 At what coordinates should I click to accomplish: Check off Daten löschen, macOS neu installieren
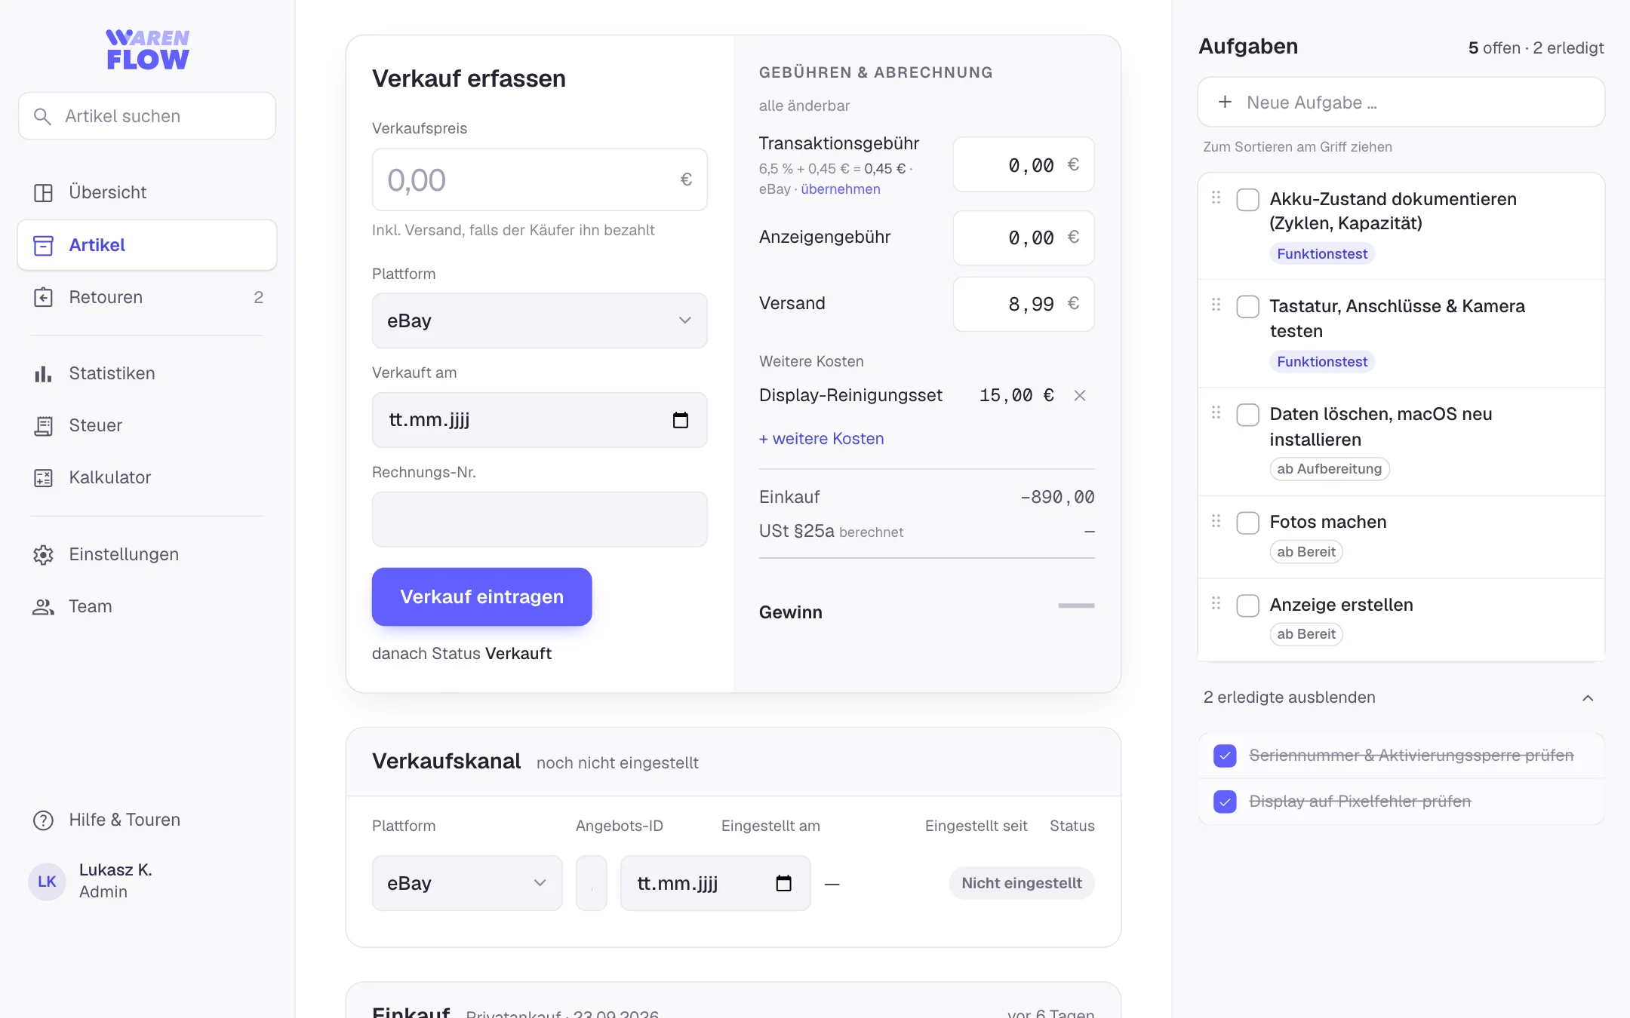pos(1247,415)
